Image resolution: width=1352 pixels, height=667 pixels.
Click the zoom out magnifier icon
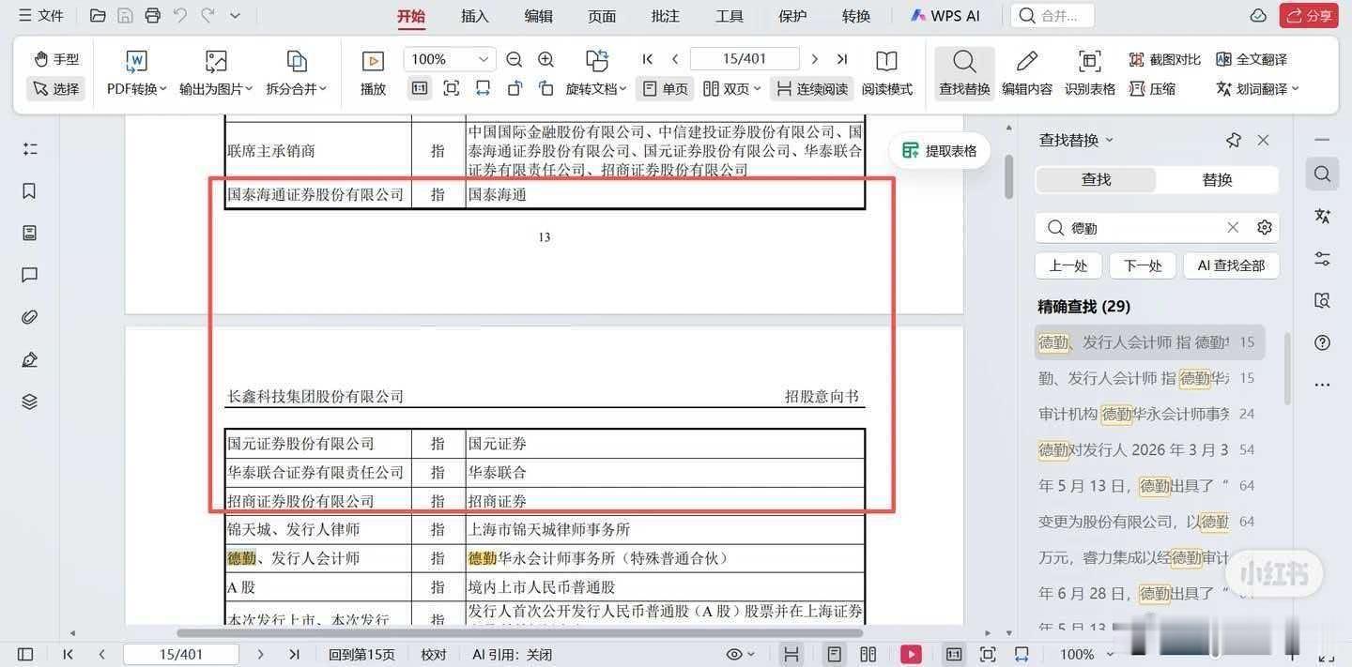(515, 59)
